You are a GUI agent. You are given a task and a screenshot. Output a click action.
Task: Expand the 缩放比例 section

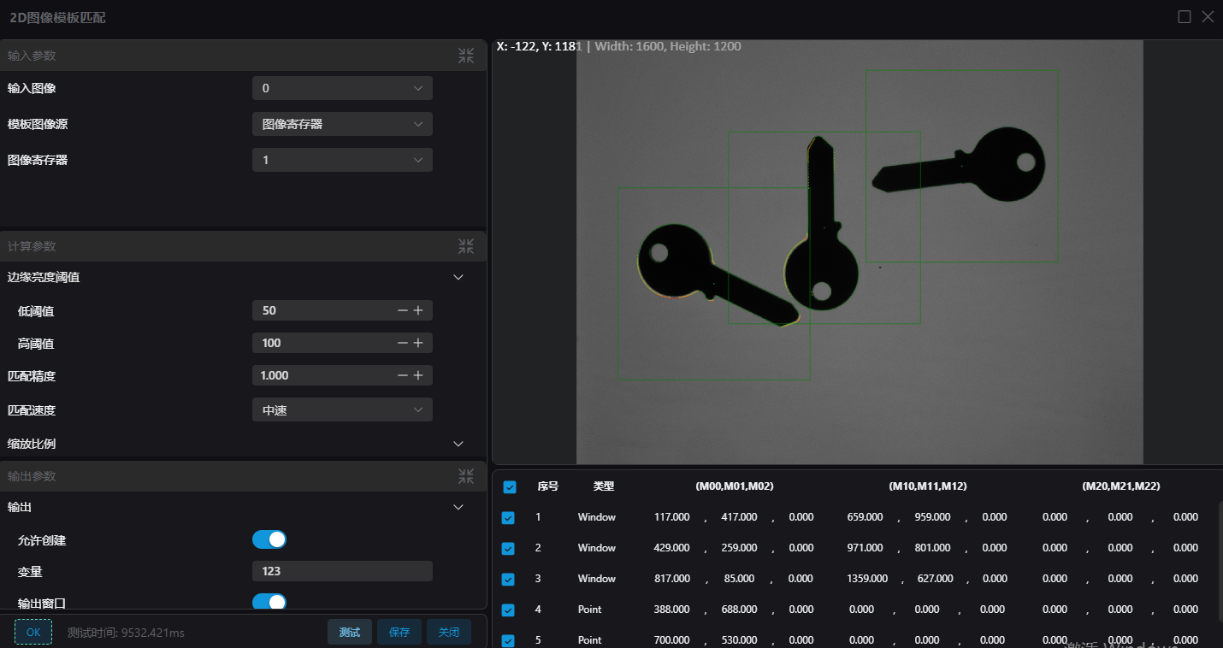coord(458,444)
